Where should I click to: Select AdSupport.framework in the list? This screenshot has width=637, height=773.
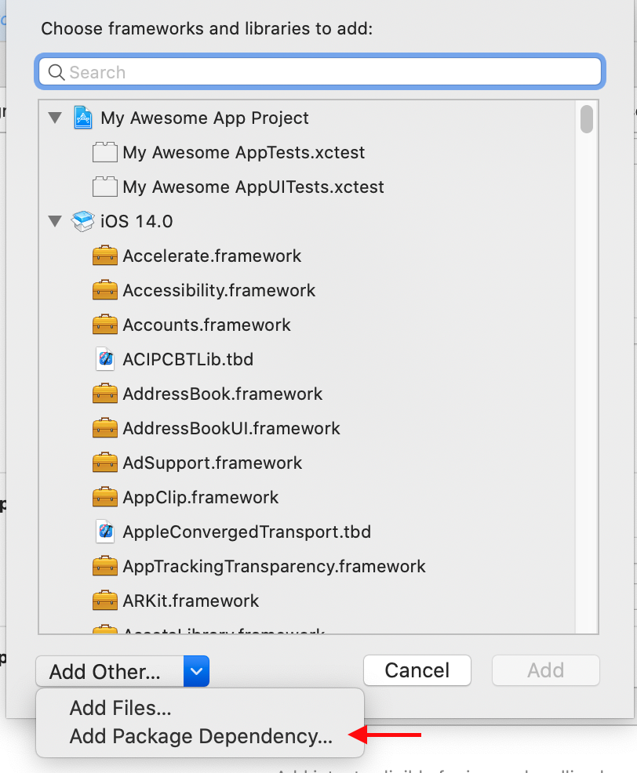click(x=307, y=463)
